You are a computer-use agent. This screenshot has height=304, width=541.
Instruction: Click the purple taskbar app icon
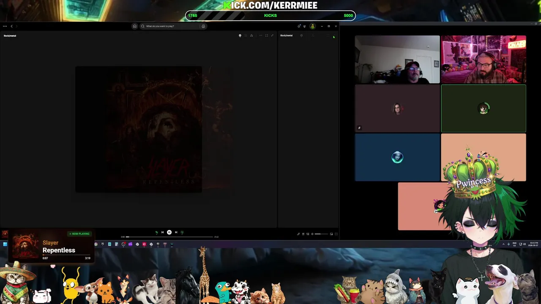click(130, 244)
